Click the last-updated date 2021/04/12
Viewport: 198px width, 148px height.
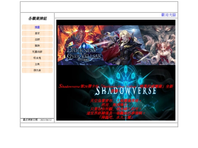pos(46,120)
